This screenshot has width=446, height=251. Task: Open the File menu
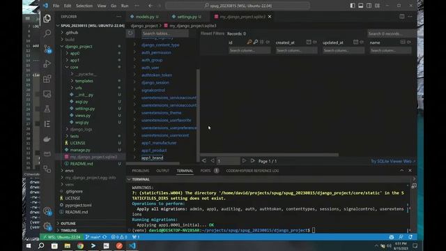56,6
